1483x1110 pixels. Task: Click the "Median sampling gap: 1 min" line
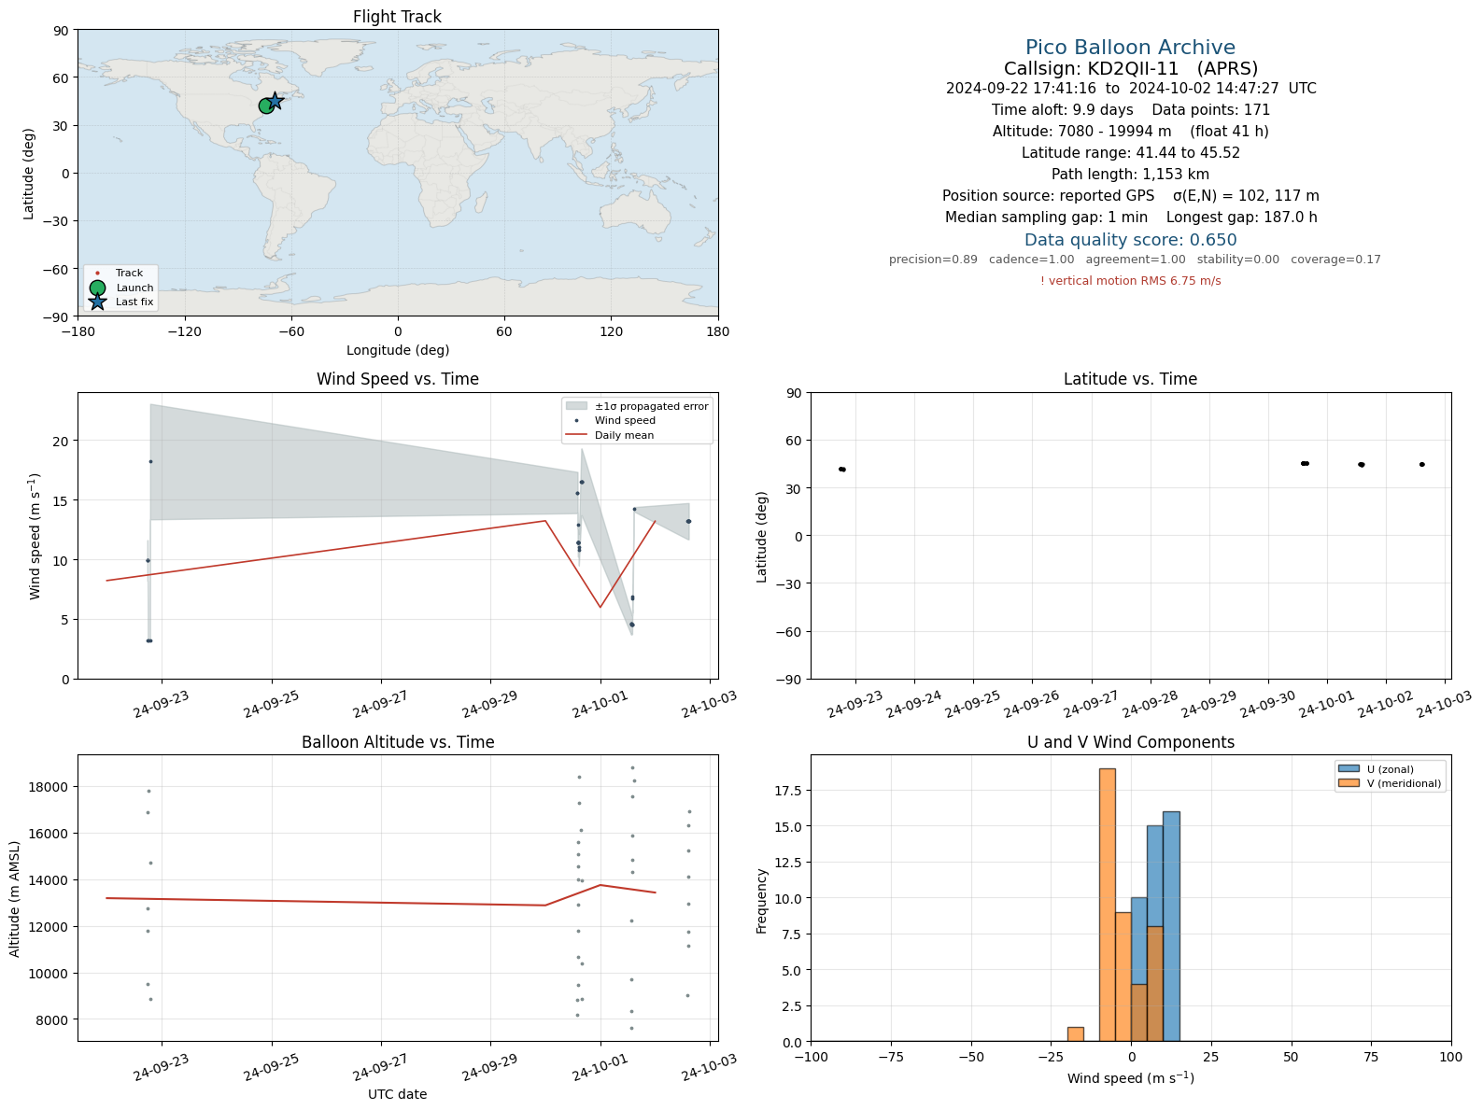point(1130,218)
